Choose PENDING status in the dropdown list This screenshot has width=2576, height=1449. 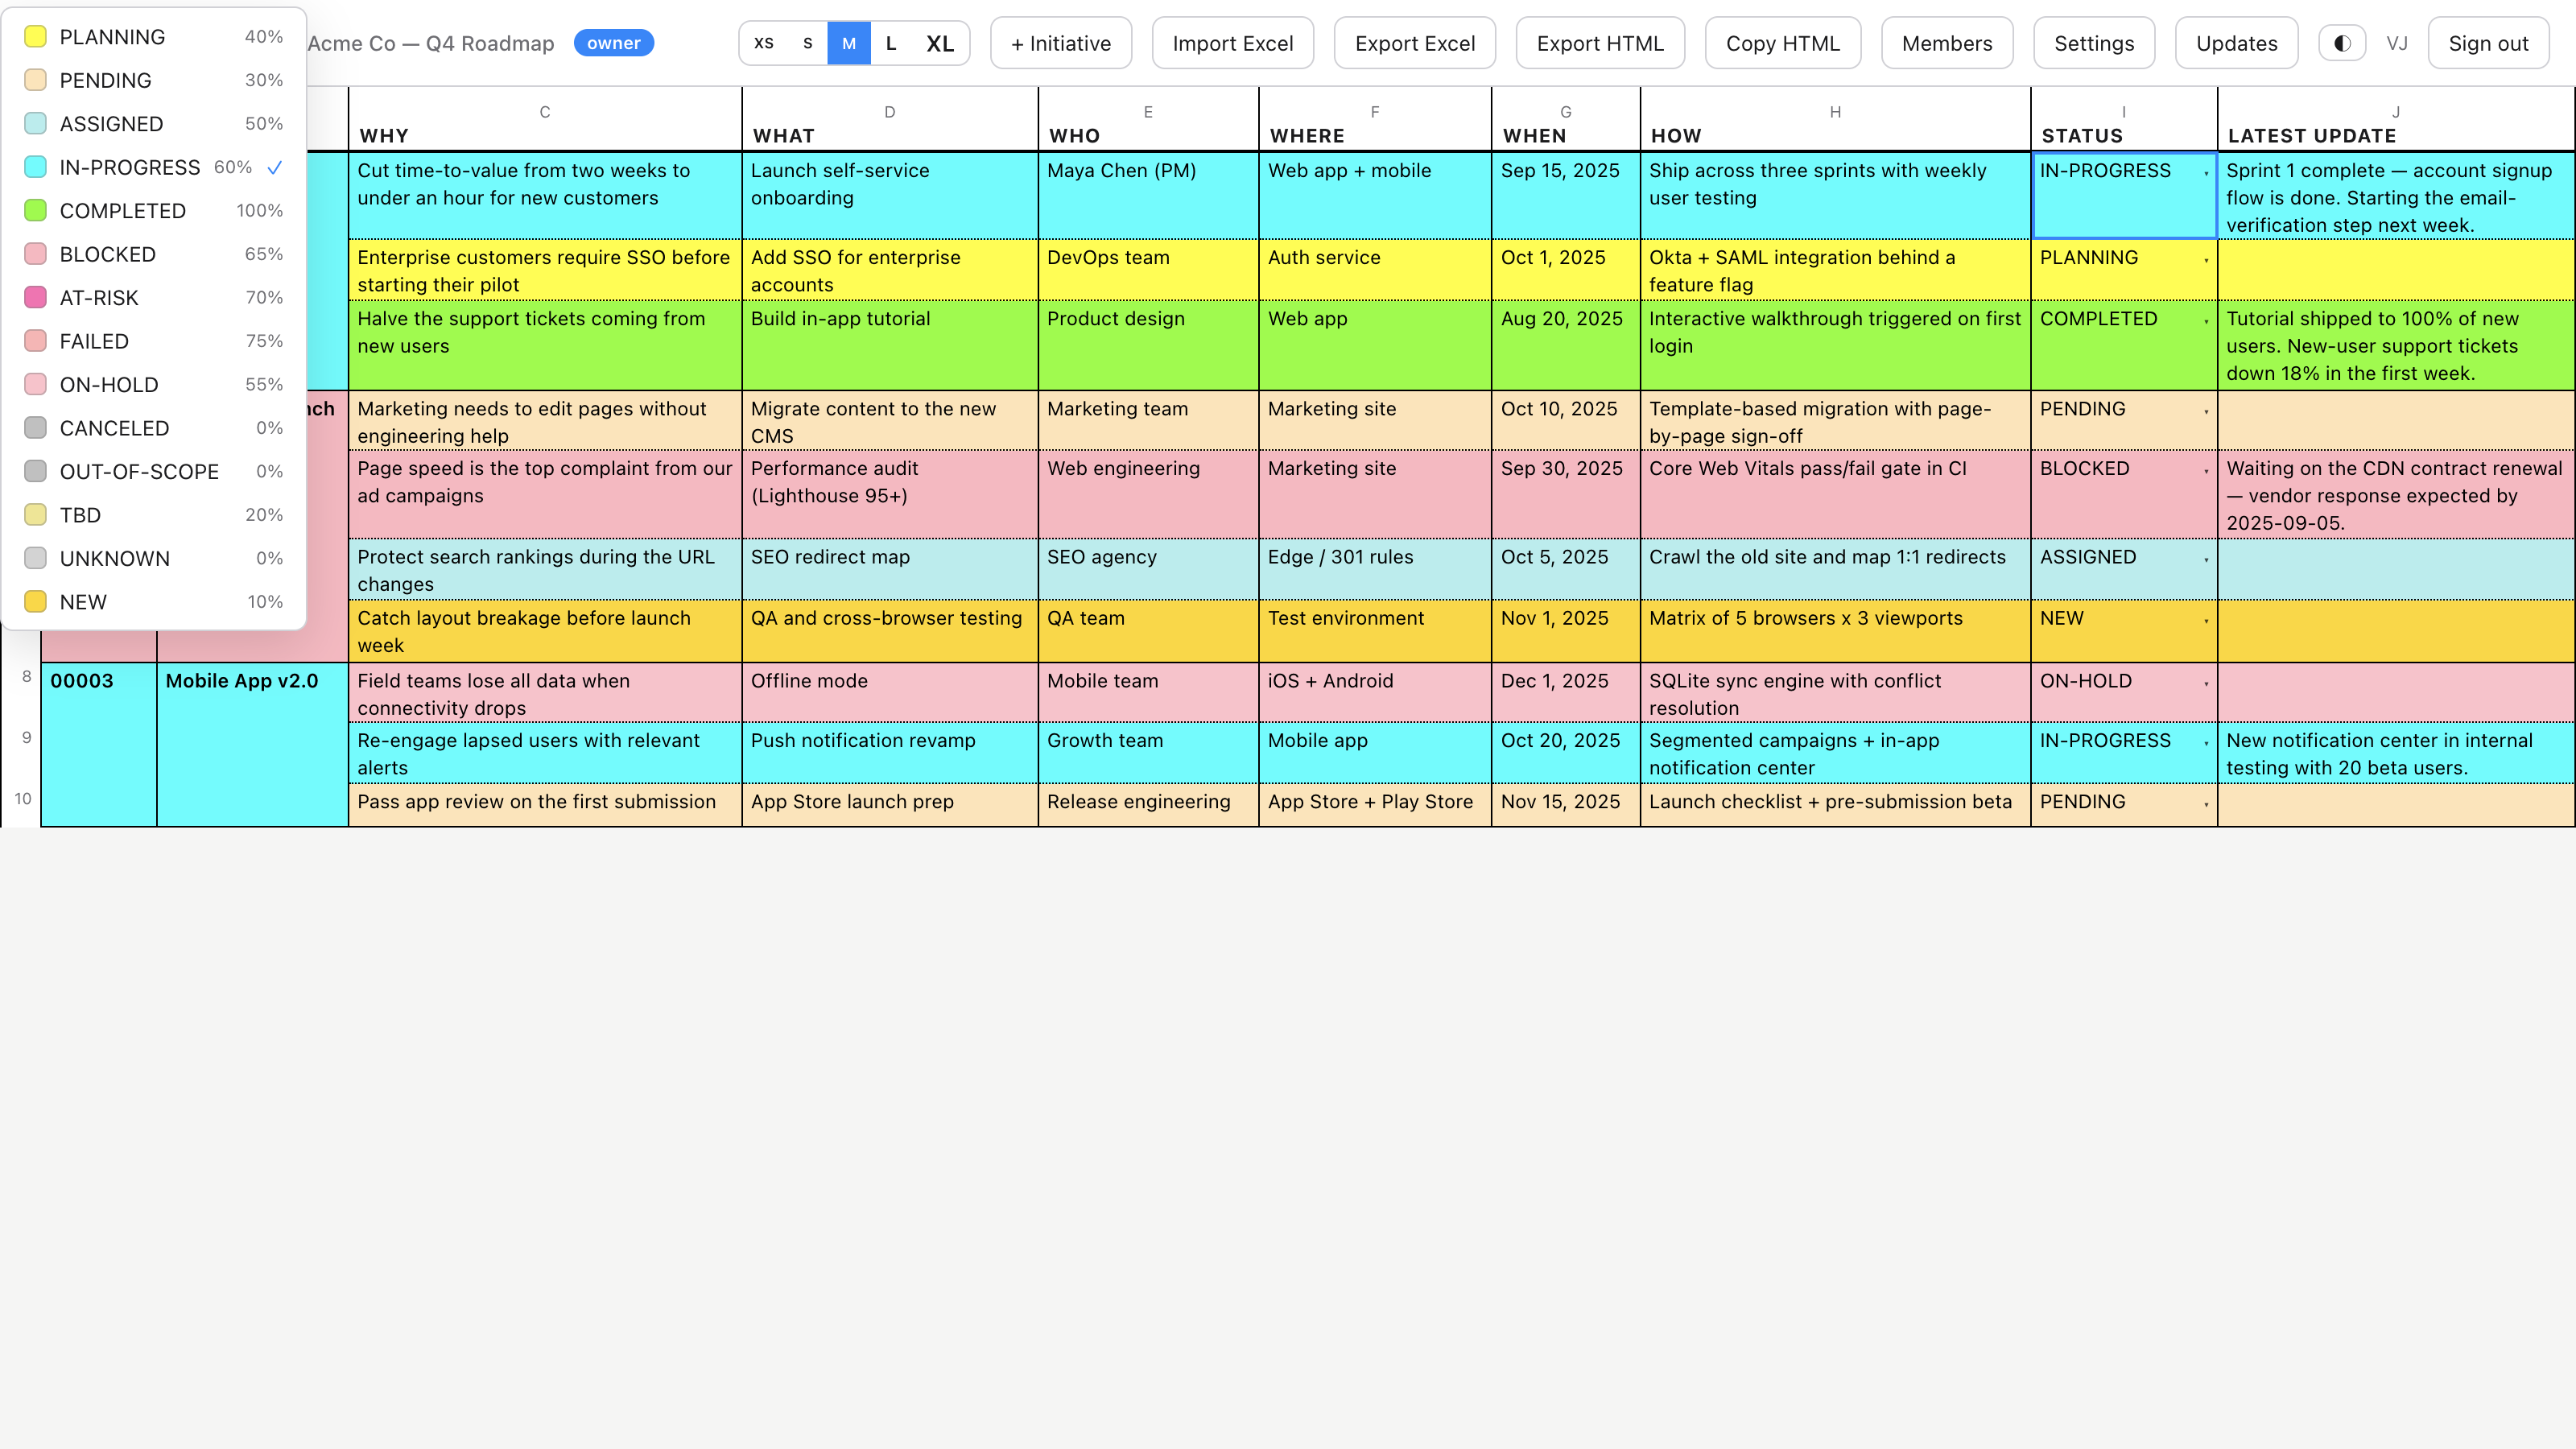pos(153,80)
